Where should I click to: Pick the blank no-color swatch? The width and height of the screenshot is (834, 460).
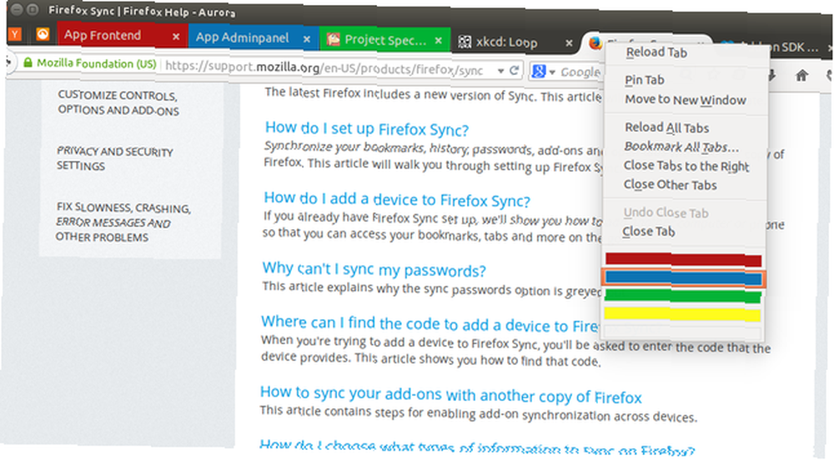coord(682,332)
